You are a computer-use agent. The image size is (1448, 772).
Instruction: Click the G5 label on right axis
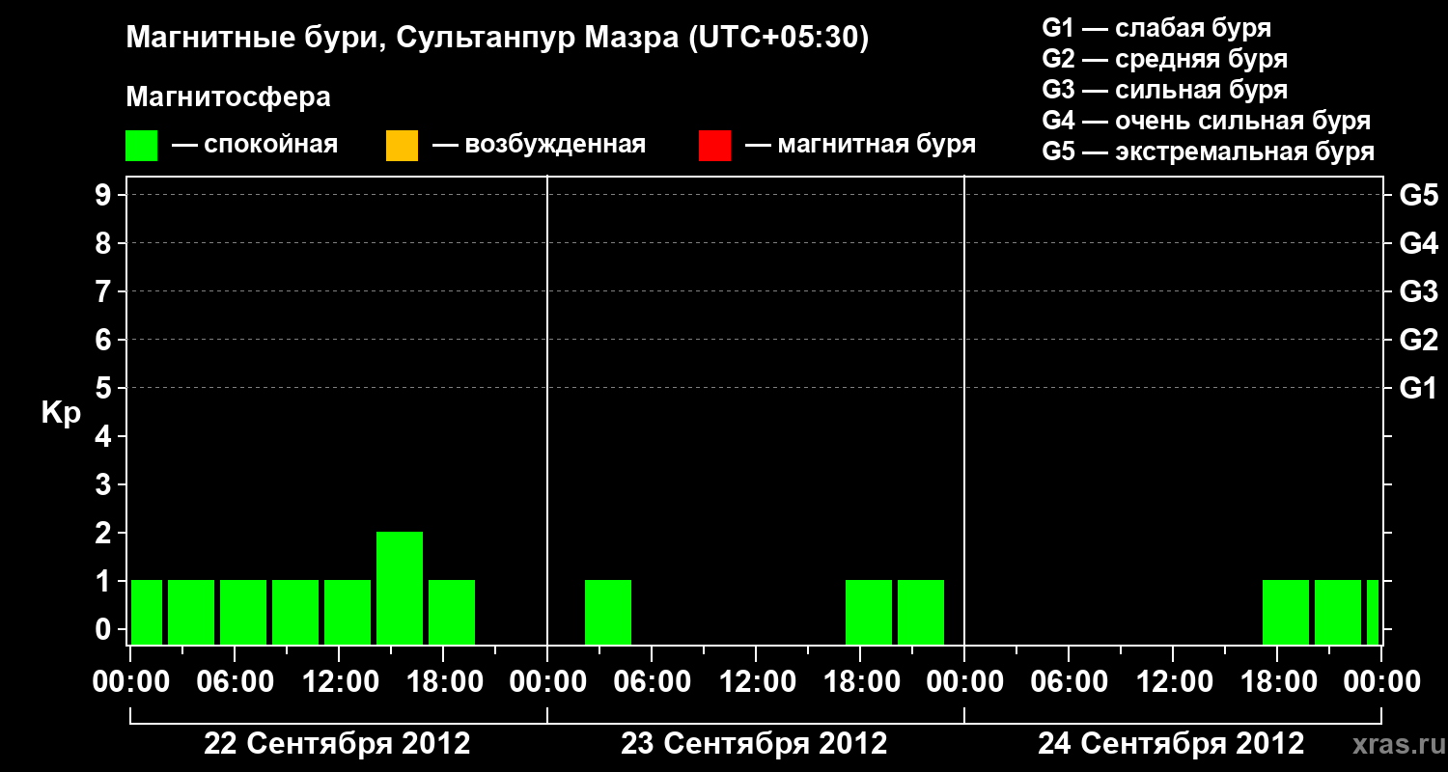1419,196
